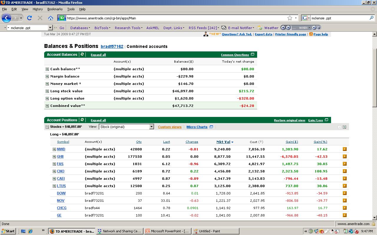
Task: Expand the Cash balance row
Action: 47,69
